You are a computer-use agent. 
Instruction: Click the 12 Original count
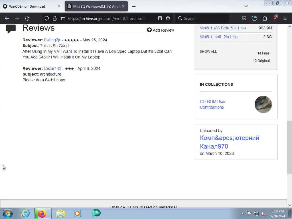[x=261, y=61]
